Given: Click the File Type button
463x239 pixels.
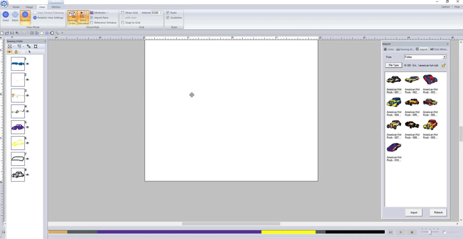Looking at the screenshot, I should [x=394, y=65].
